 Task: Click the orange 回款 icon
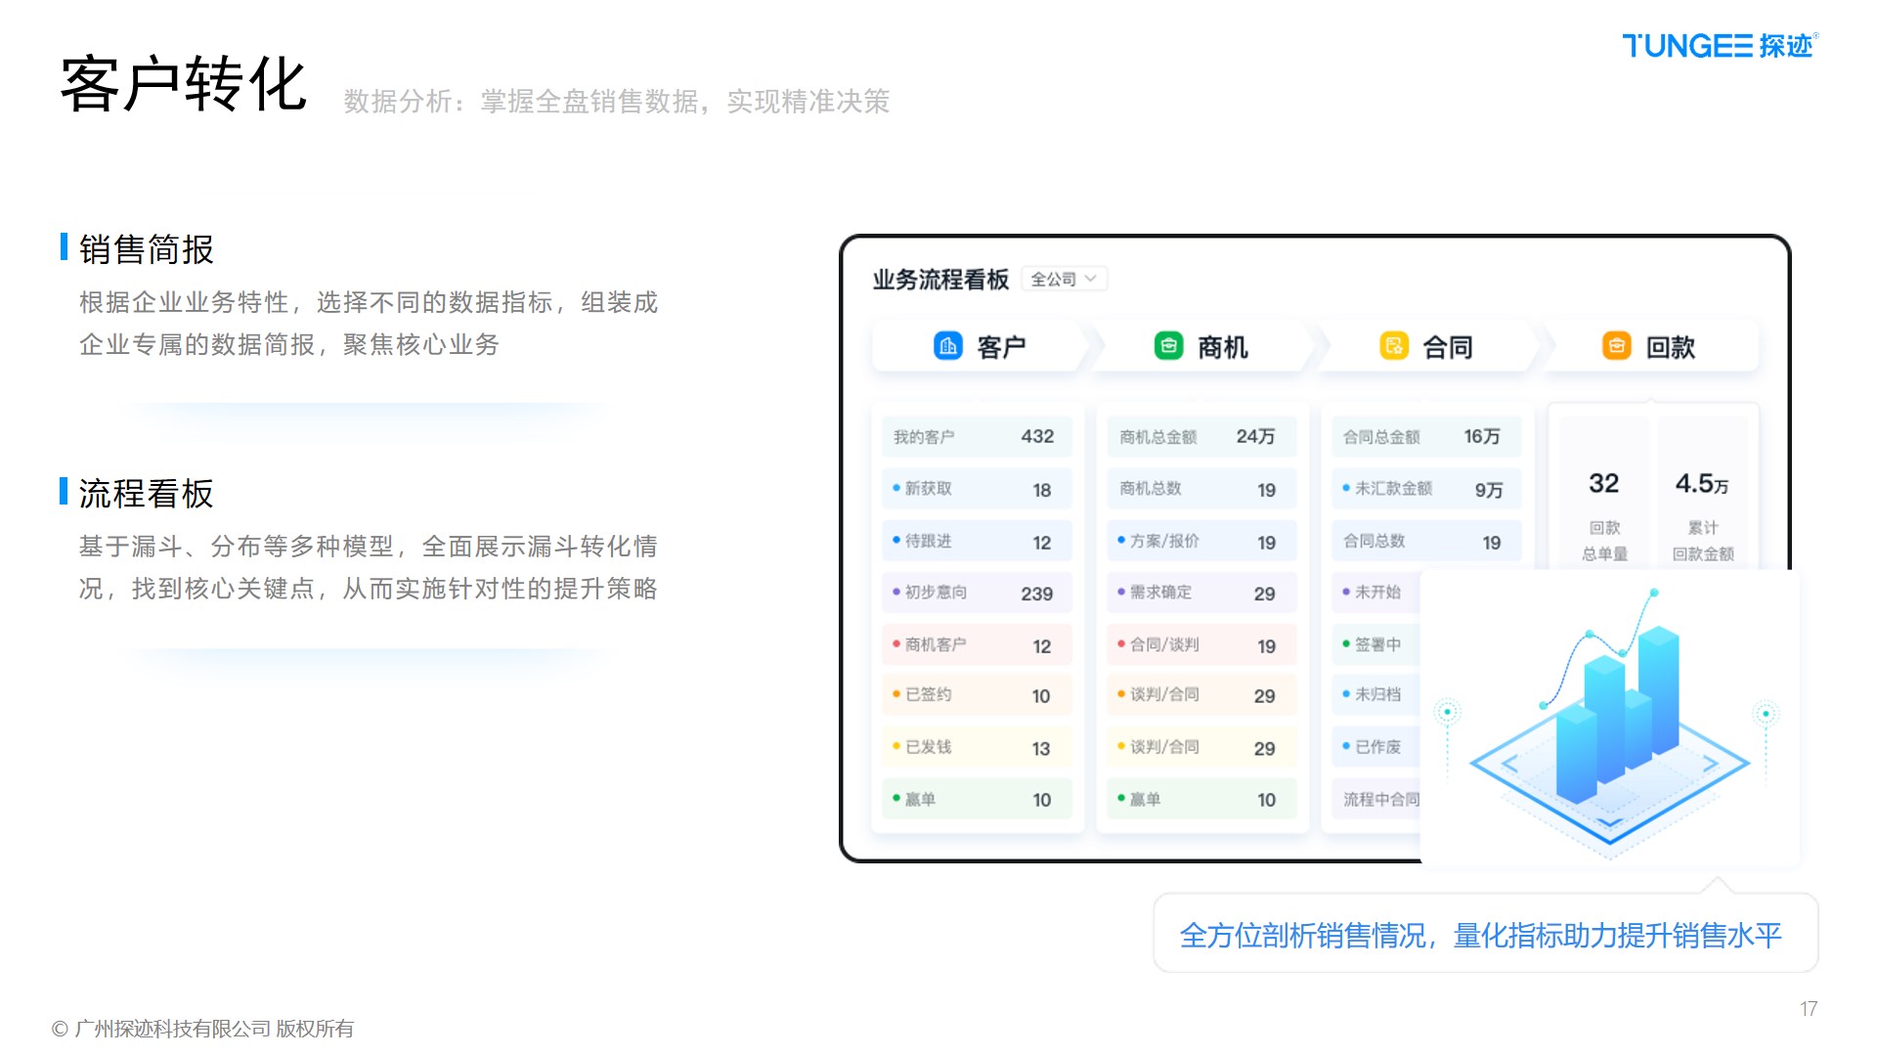pyautogui.click(x=1616, y=346)
